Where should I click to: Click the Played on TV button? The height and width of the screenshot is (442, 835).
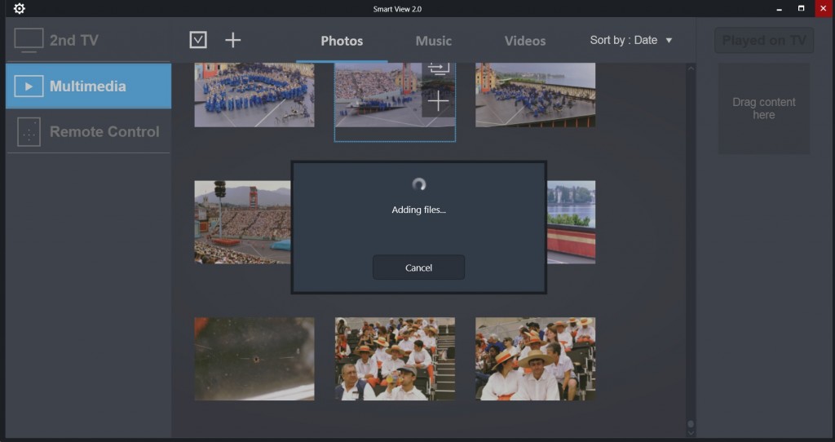(764, 41)
